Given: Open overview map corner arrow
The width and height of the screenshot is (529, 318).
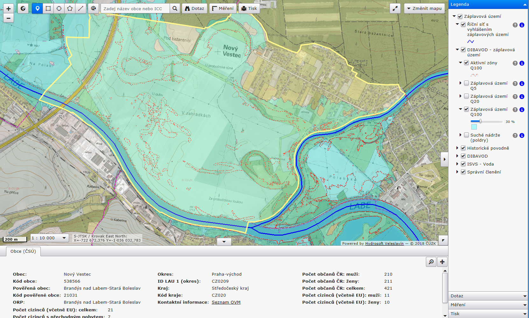Looking at the screenshot, I should tap(443, 240).
